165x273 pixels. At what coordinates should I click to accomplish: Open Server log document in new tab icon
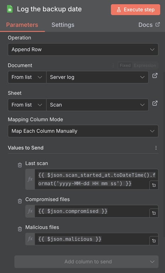point(155,76)
